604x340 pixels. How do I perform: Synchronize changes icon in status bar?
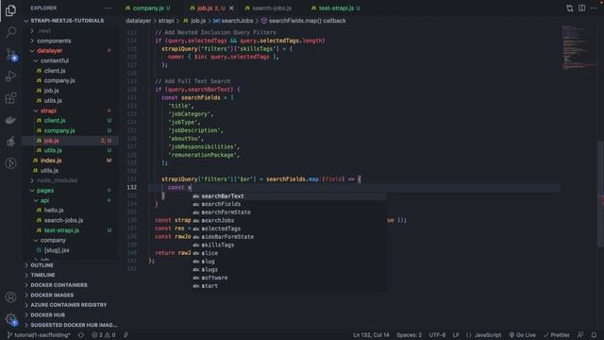pos(81,335)
